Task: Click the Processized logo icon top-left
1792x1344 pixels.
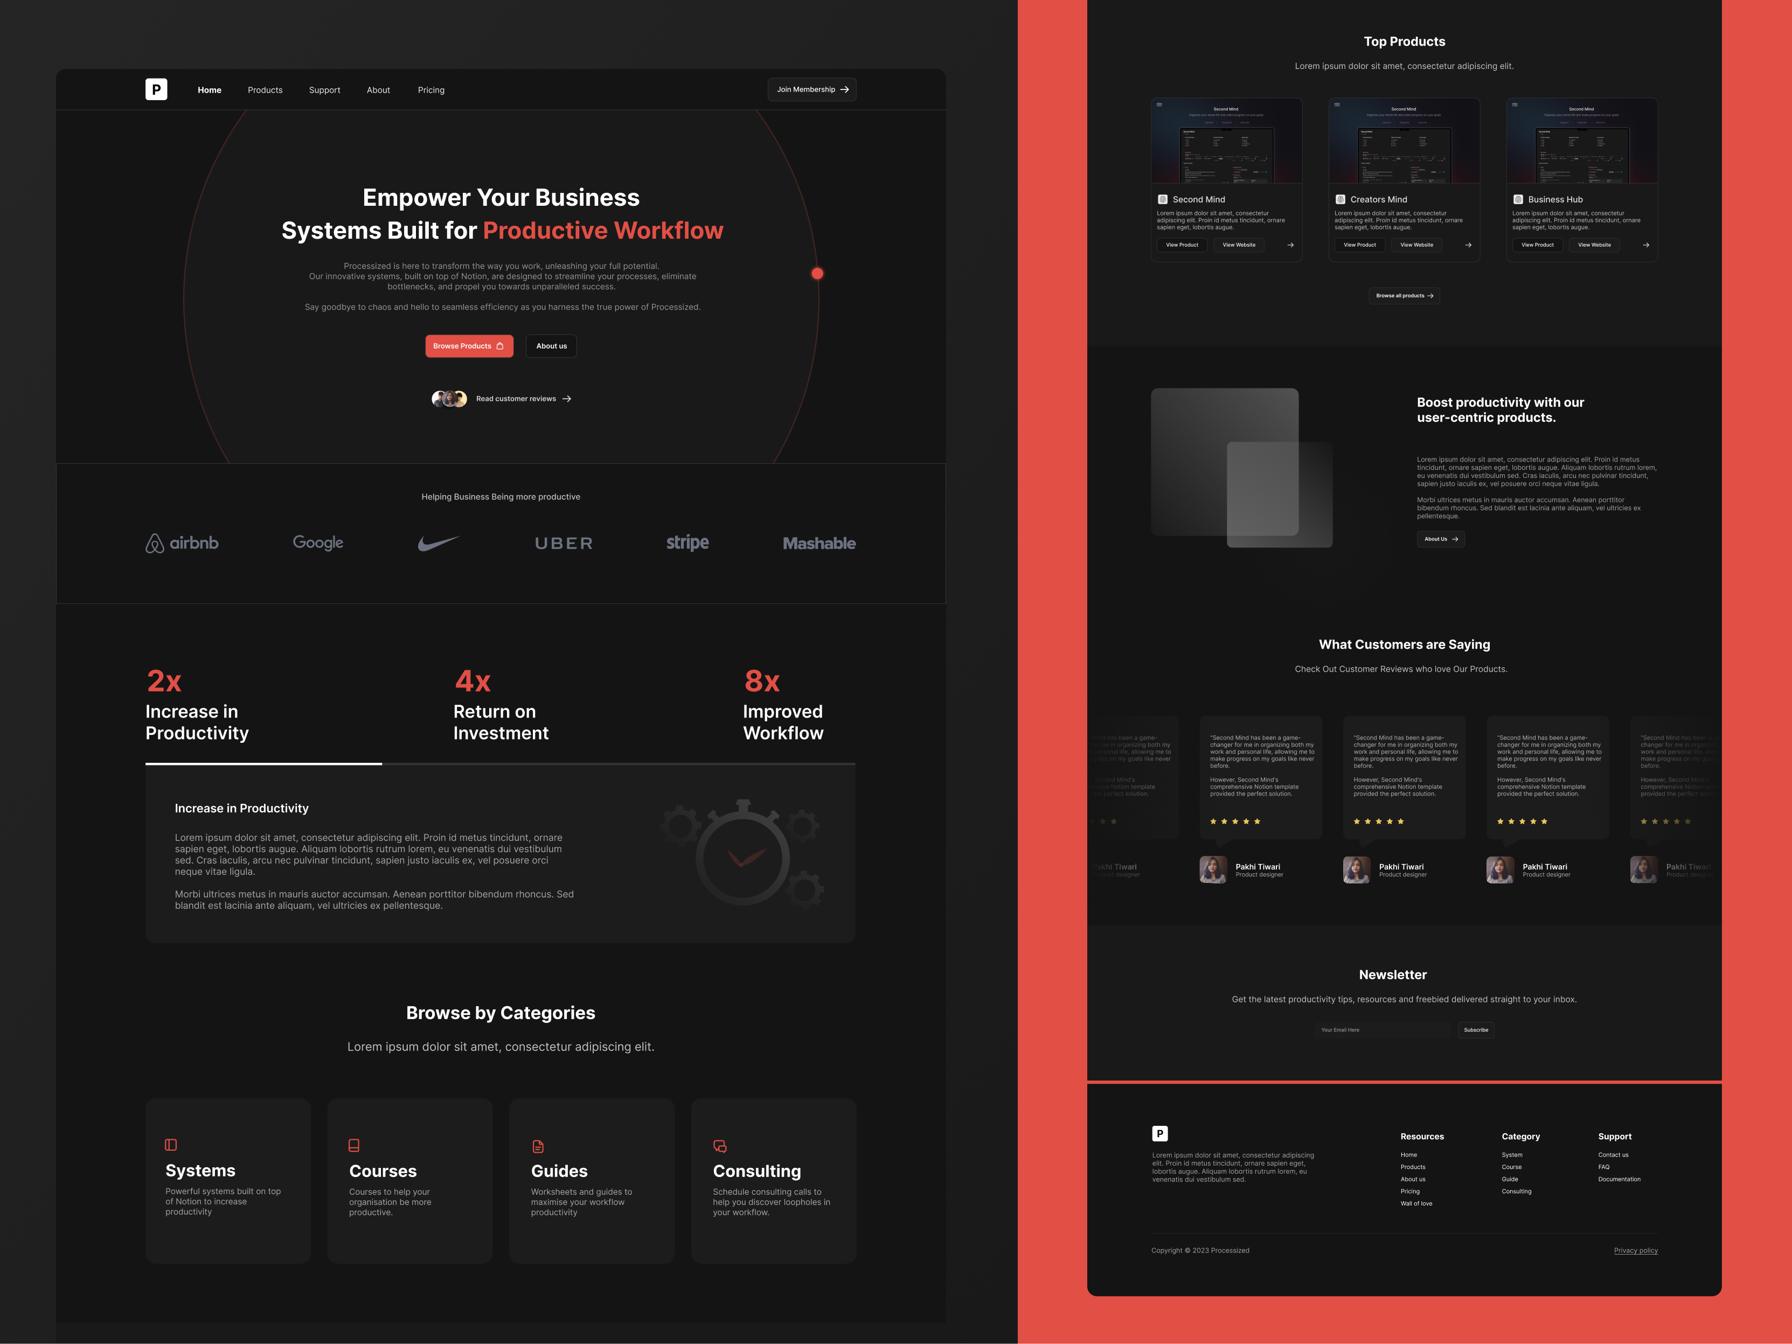Action: coord(157,89)
